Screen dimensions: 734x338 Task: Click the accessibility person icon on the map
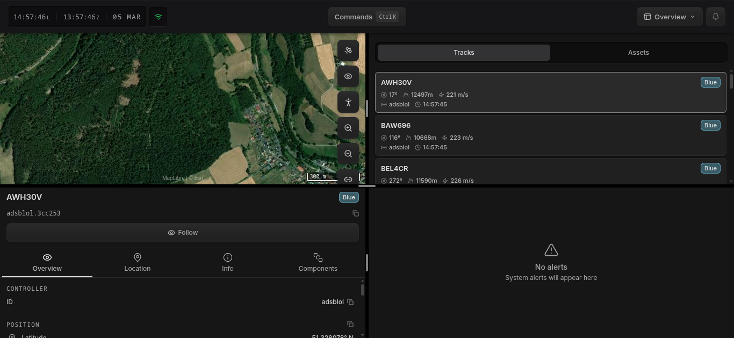[348, 102]
